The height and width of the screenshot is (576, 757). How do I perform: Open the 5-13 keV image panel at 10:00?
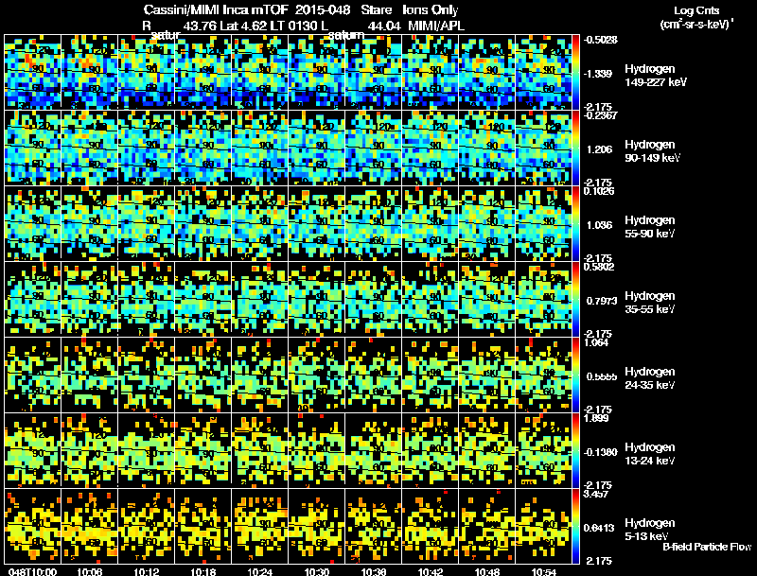pyautogui.click(x=32, y=527)
